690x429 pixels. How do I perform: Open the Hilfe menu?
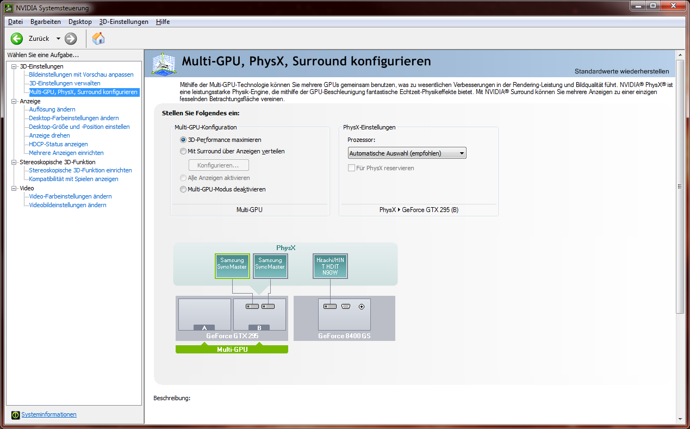pos(163,22)
